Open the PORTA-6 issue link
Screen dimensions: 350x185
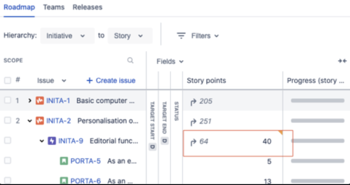86,181
